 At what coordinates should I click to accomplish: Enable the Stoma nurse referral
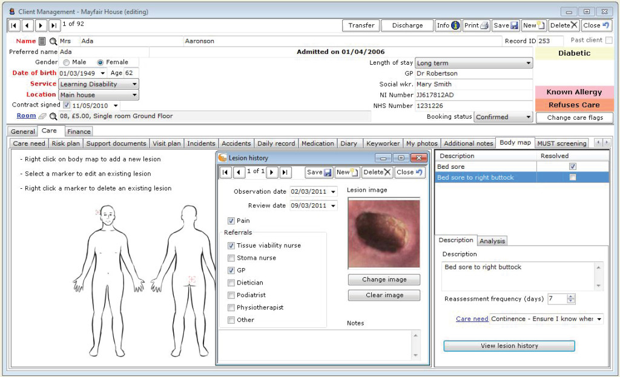pyautogui.click(x=231, y=258)
